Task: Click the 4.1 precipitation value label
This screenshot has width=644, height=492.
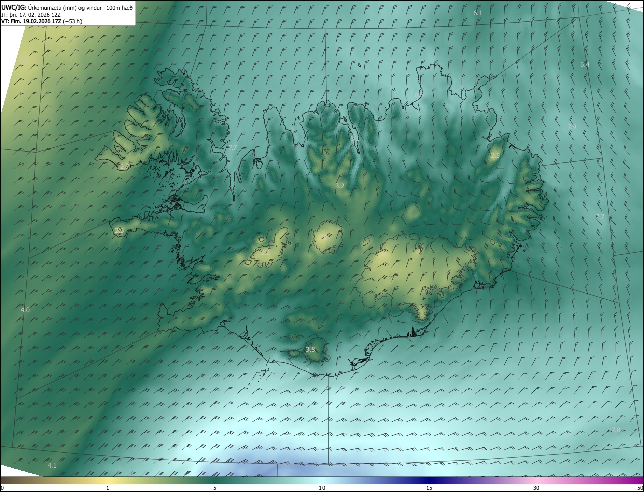Action: pyautogui.click(x=52, y=465)
